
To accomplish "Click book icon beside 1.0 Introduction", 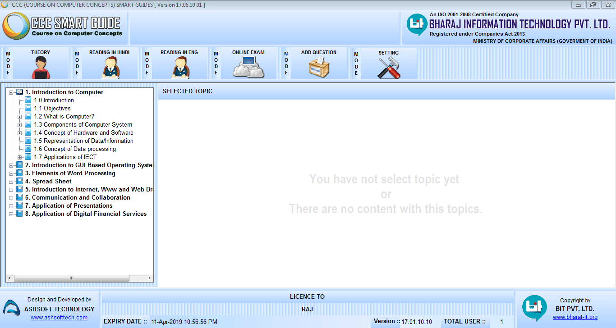I will click(x=28, y=100).
